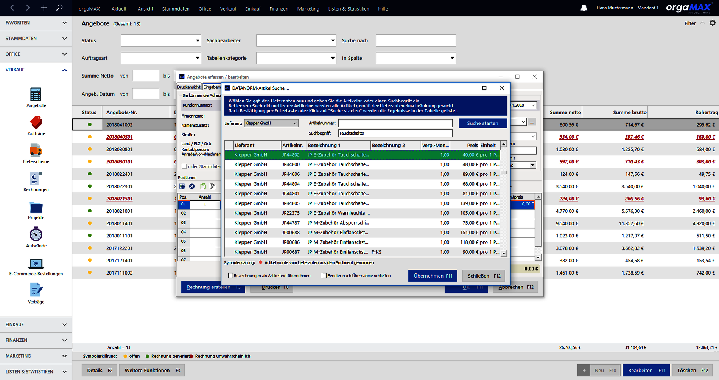This screenshot has width=719, height=380.
Task: Open the Rechnungen sidebar icon
Action: pyautogui.click(x=36, y=178)
